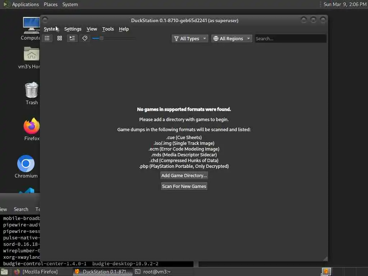This screenshot has height=276, width=368.
Task: Click "budgie-control-center-1.4.0-1" terminal text
Action: click(x=45, y=264)
